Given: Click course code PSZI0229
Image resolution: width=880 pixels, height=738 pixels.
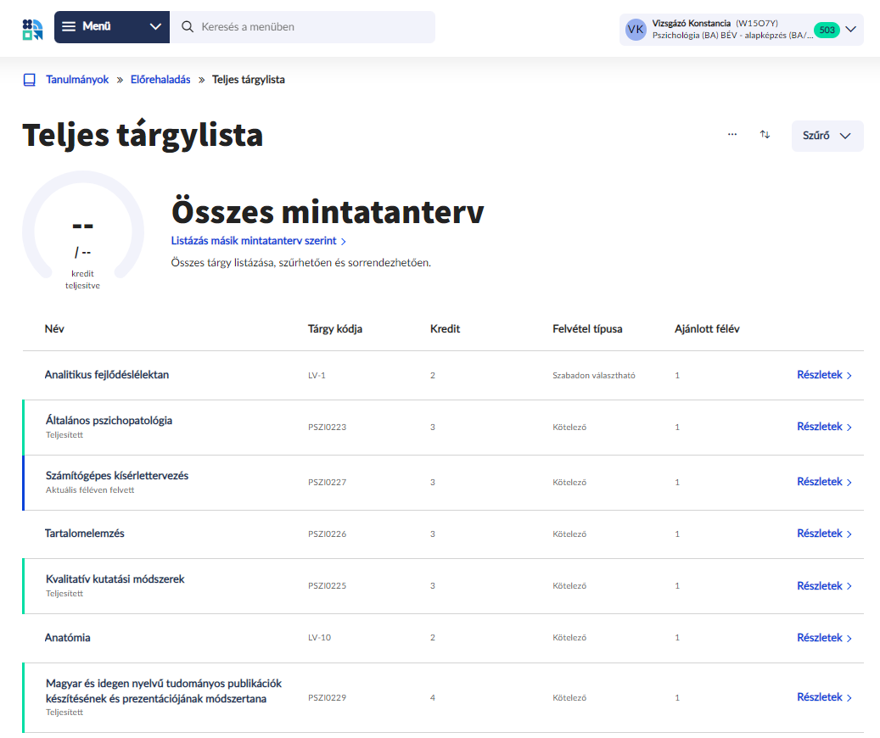Looking at the screenshot, I should (328, 697).
